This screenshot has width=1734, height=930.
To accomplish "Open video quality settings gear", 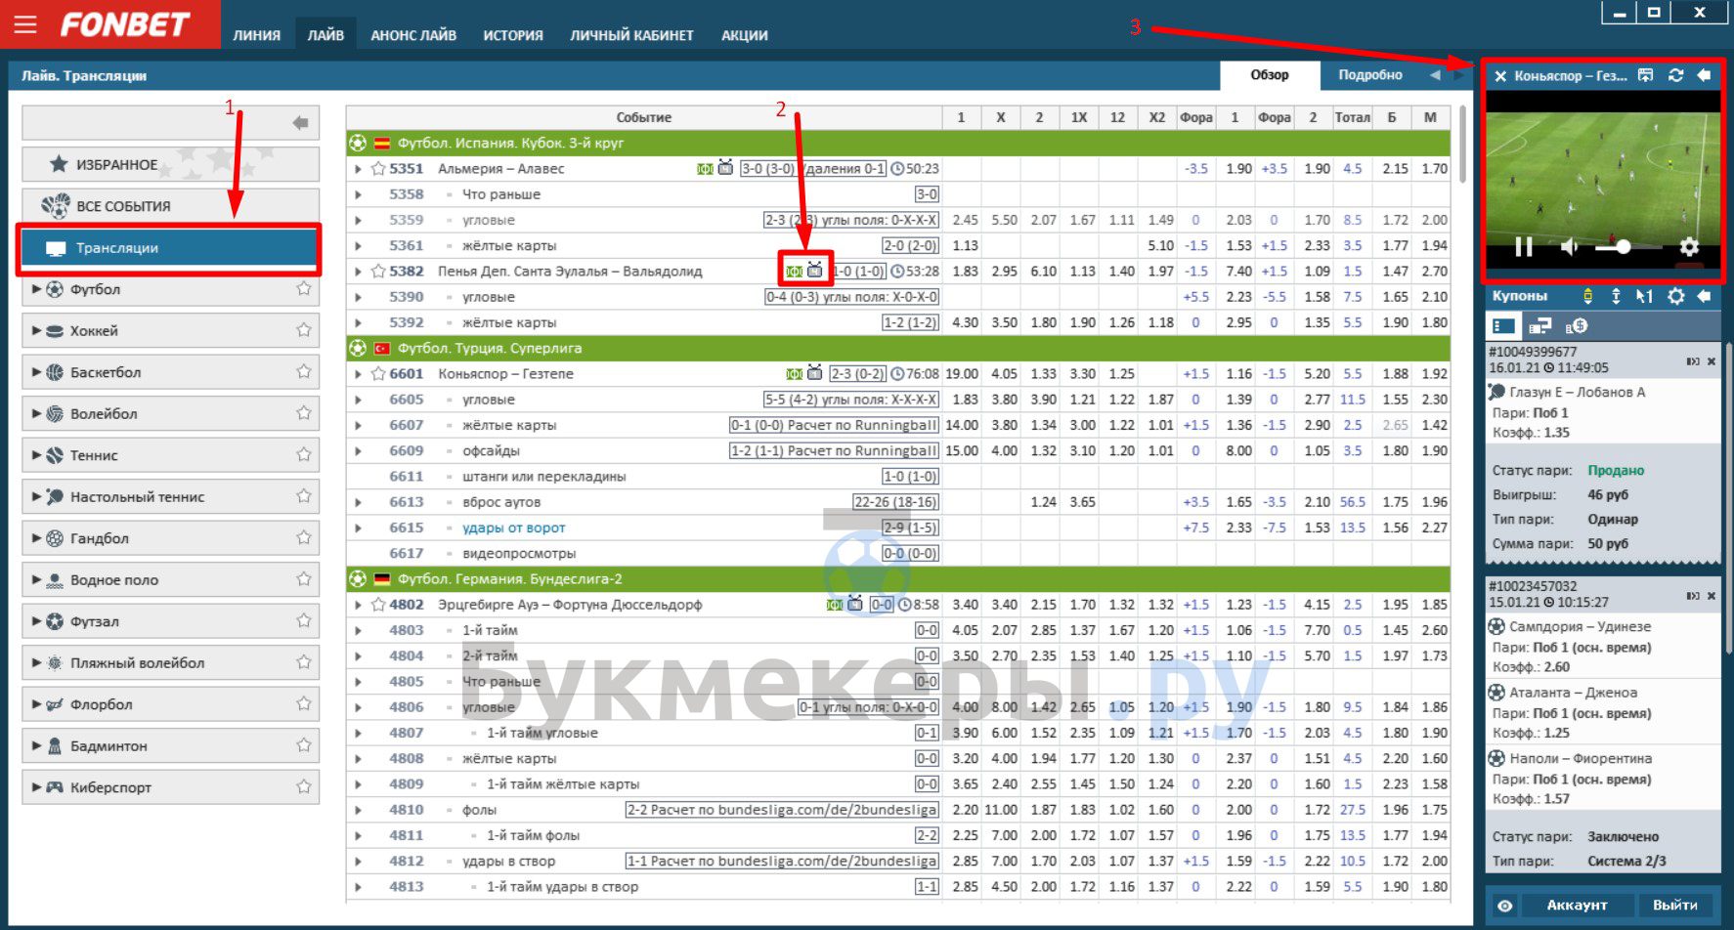I will click(x=1689, y=247).
